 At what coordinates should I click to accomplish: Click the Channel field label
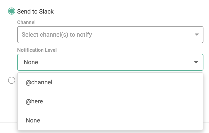click(x=26, y=22)
